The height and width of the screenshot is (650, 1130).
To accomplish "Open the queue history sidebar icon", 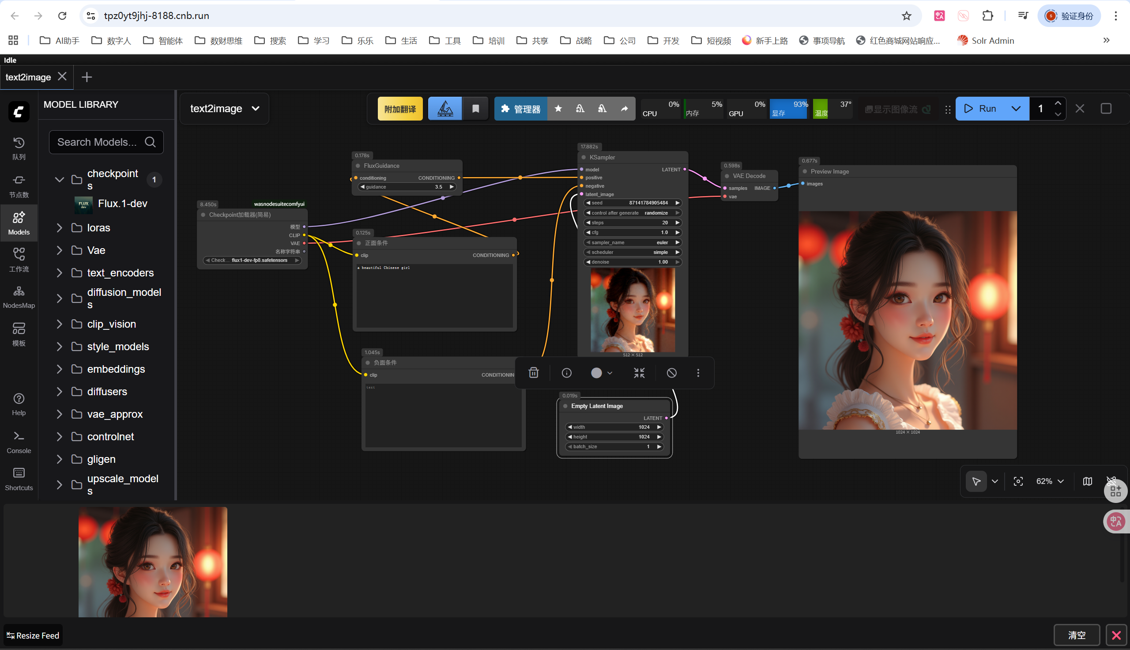I will point(19,148).
